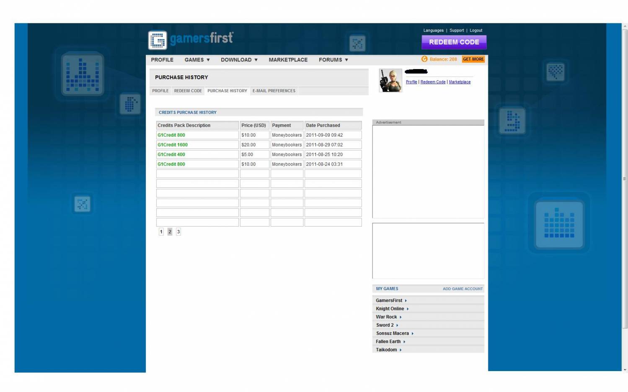Go to page 3 of purchase history
Screen dimensions: 628x392
pos(178,232)
